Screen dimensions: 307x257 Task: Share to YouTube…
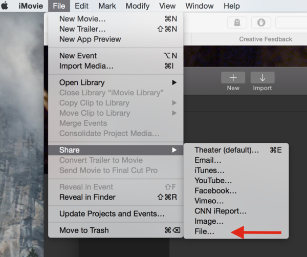point(236,181)
